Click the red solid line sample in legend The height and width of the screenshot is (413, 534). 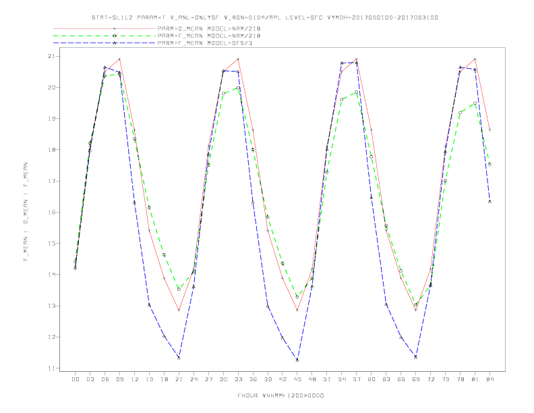(105, 28)
